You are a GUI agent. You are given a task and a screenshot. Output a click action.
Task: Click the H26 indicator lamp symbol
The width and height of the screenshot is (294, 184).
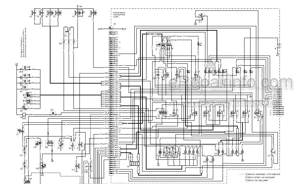click(x=213, y=159)
